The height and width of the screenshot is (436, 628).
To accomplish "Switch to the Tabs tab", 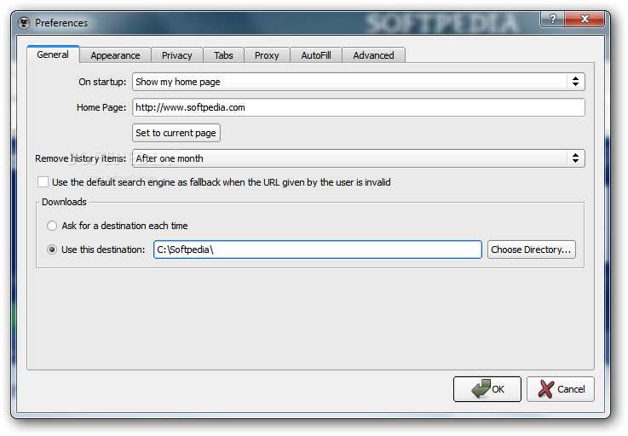I will pos(223,55).
